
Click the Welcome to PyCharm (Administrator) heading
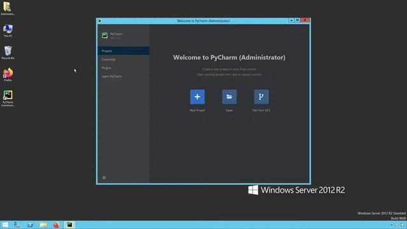point(229,57)
